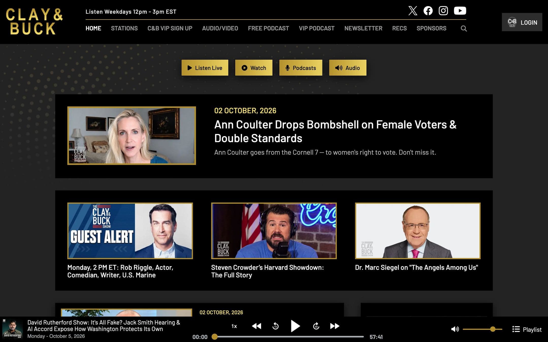Open the Ann Coulter Drops Bombshell headline

(335, 131)
